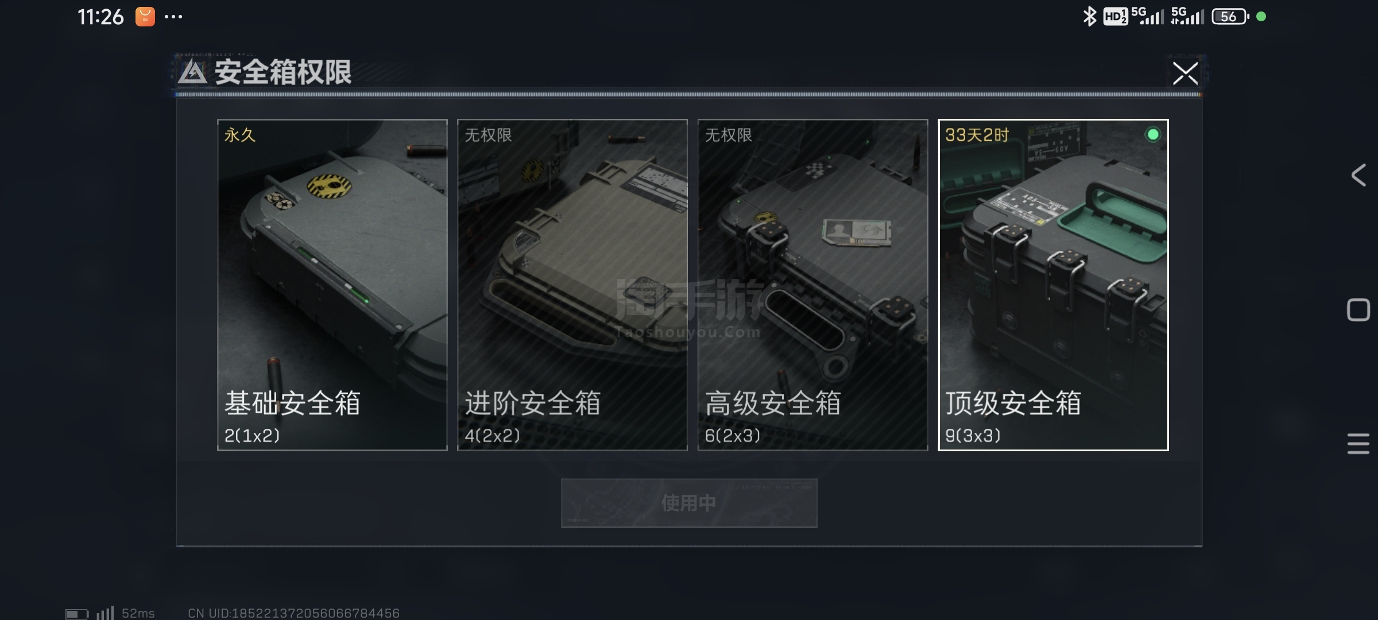Open the three-dot notification overflow
The width and height of the screenshot is (1378, 620).
[x=173, y=17]
